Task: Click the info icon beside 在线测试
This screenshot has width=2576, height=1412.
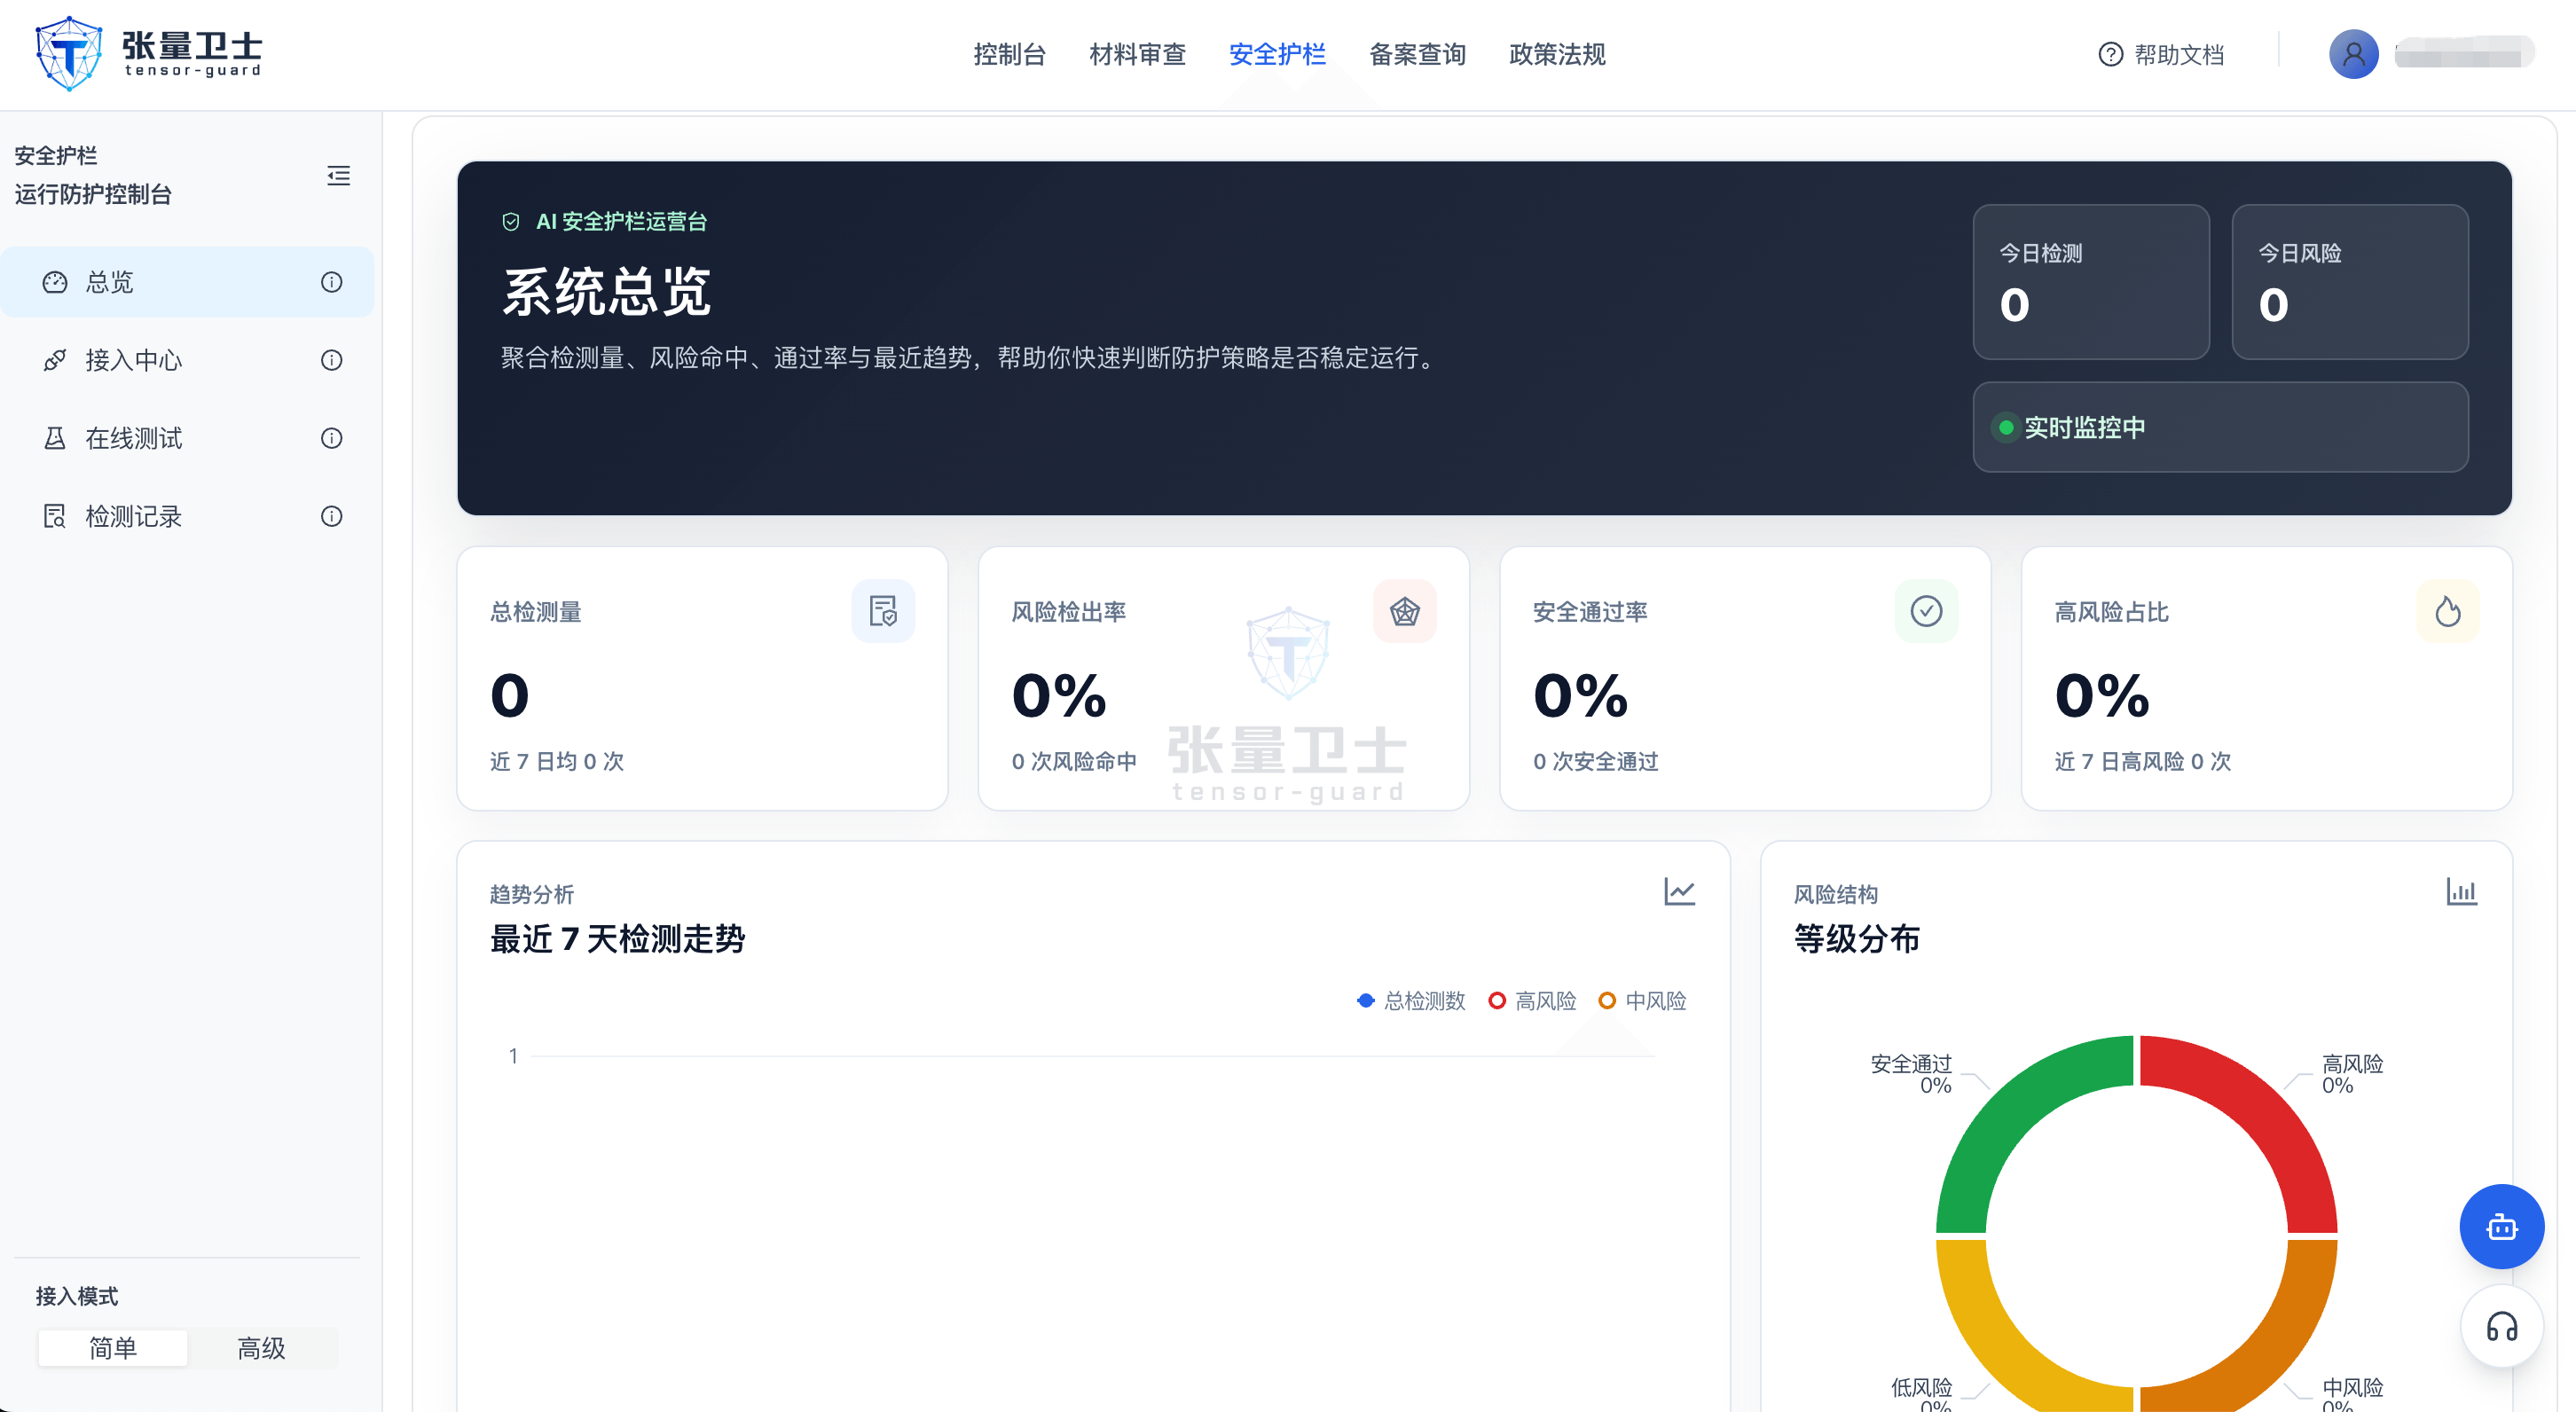Action: [331, 438]
